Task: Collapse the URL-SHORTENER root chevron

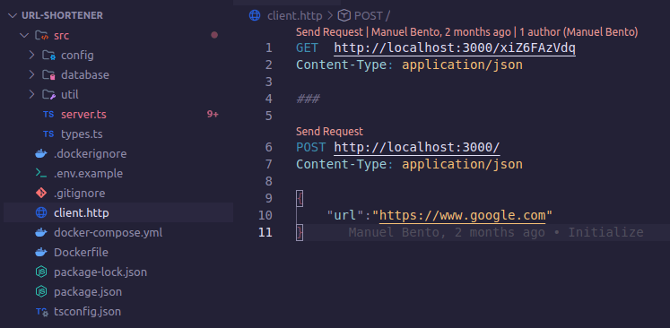Action: (x=12, y=16)
